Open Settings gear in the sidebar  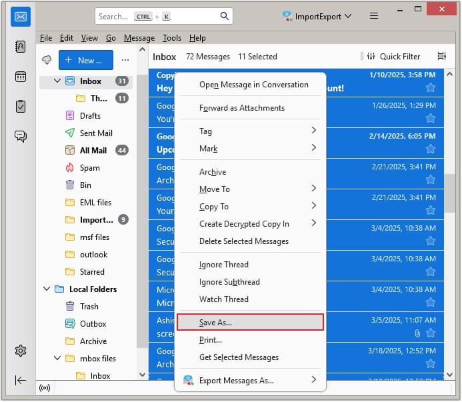pos(20,350)
